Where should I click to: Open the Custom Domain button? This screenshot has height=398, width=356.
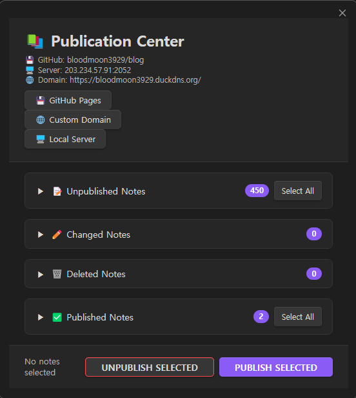pyautogui.click(x=73, y=120)
